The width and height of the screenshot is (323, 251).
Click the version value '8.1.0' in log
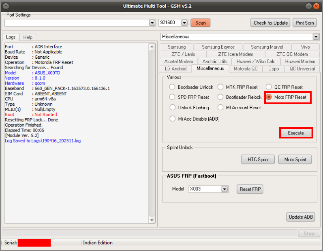[40, 78]
